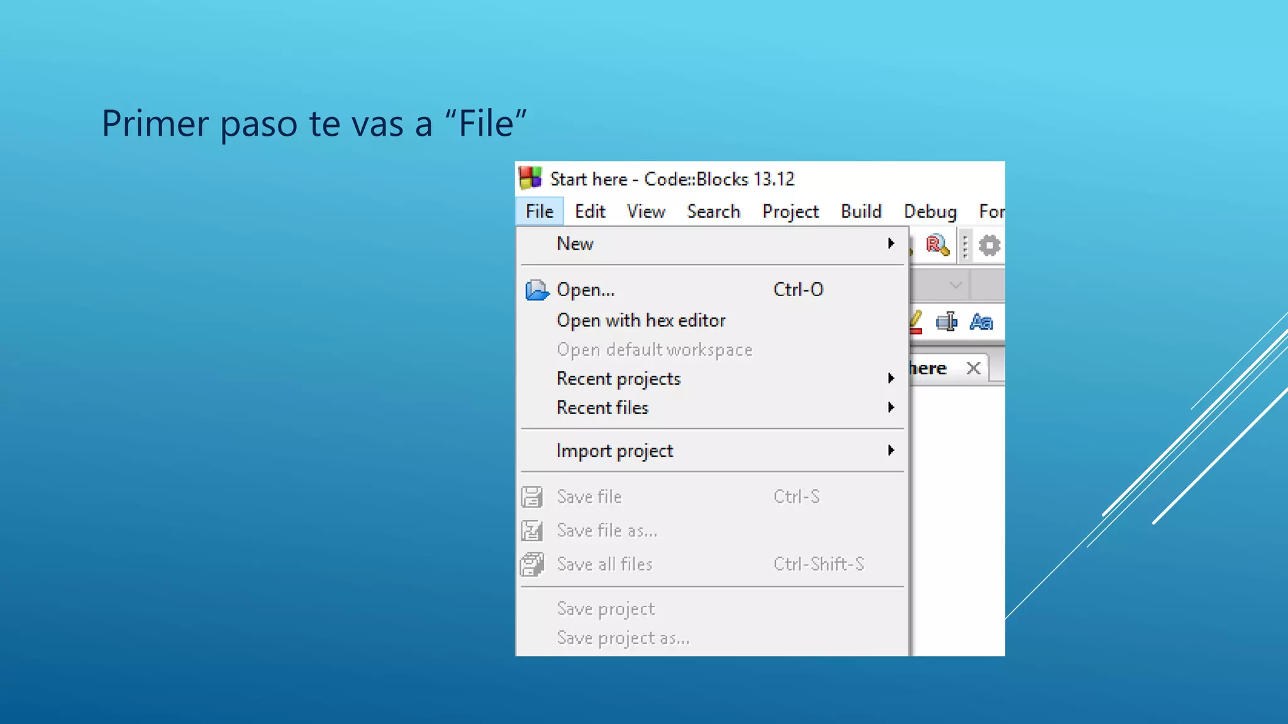Click the open-folder icon beside Open...

click(536, 290)
